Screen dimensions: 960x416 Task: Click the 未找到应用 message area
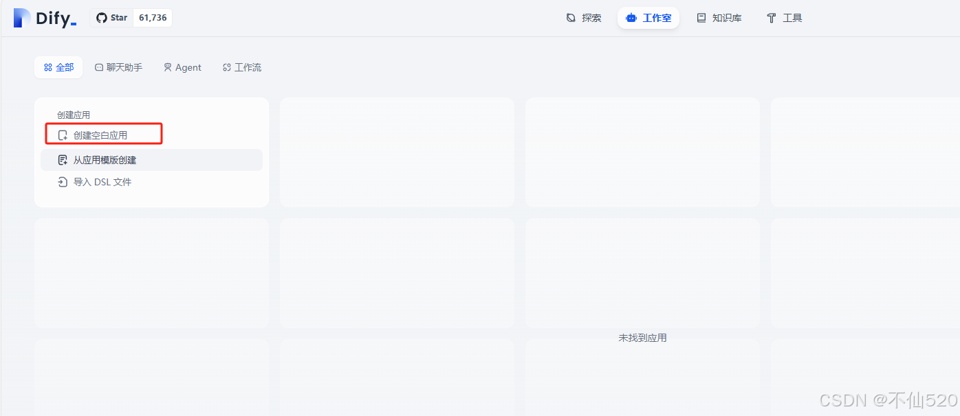coord(642,337)
